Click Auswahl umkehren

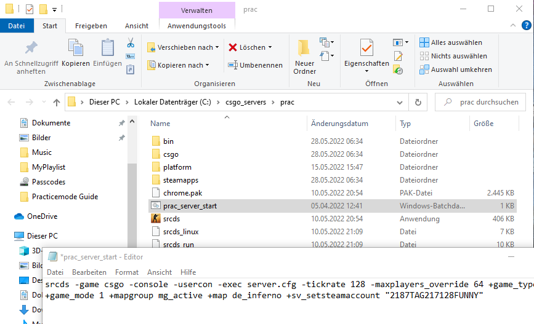tap(456, 69)
